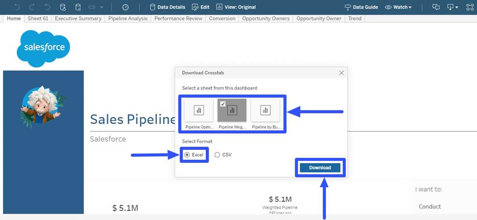Click the Sales Pipeline dashboard title
477x220 pixels.
133,119
